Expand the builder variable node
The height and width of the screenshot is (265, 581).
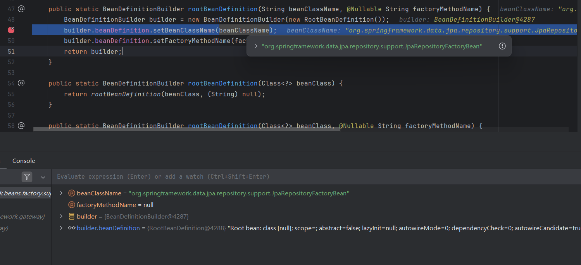pos(61,216)
